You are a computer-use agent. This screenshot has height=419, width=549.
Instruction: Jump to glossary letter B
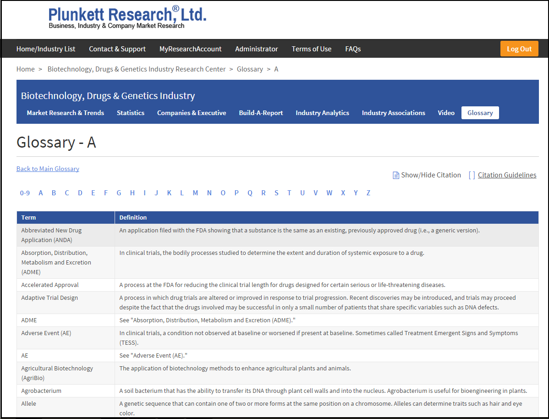54,193
